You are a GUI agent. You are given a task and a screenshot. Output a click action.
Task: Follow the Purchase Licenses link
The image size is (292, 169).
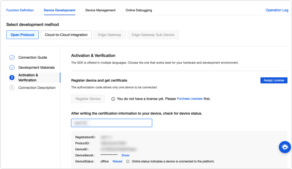coord(190,99)
